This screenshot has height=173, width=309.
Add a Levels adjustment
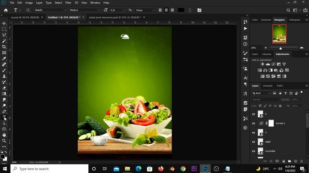268,64
